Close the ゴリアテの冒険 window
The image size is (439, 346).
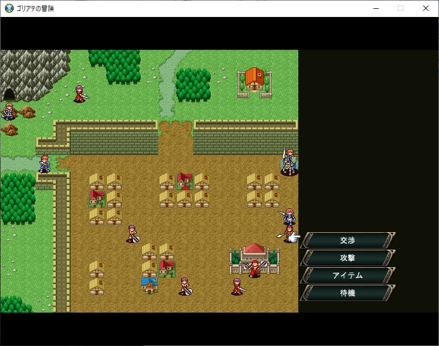[x=425, y=8]
